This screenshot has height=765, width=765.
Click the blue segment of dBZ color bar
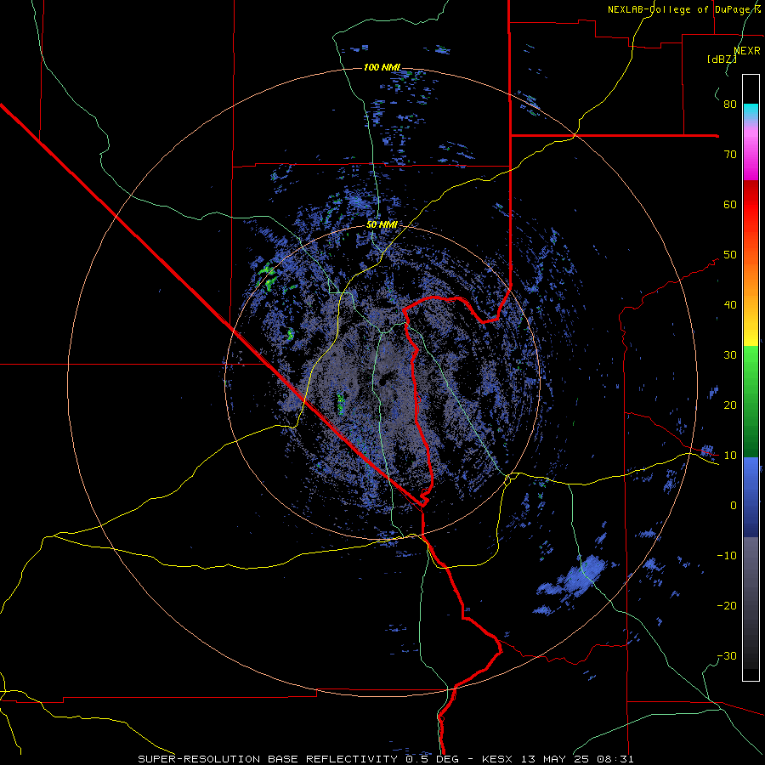[751, 496]
